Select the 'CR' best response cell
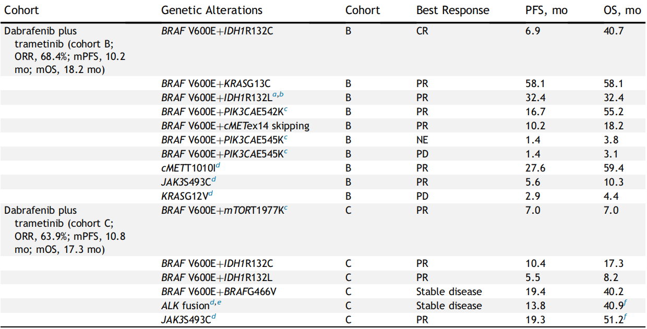 pyautogui.click(x=422, y=31)
